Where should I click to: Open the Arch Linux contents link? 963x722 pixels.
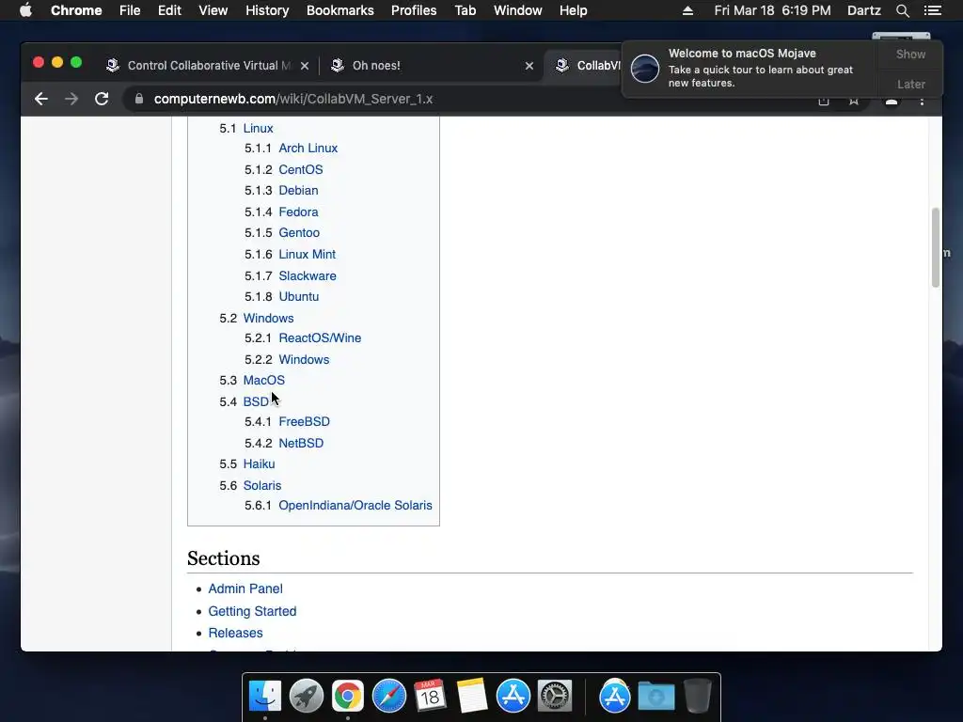click(x=308, y=148)
